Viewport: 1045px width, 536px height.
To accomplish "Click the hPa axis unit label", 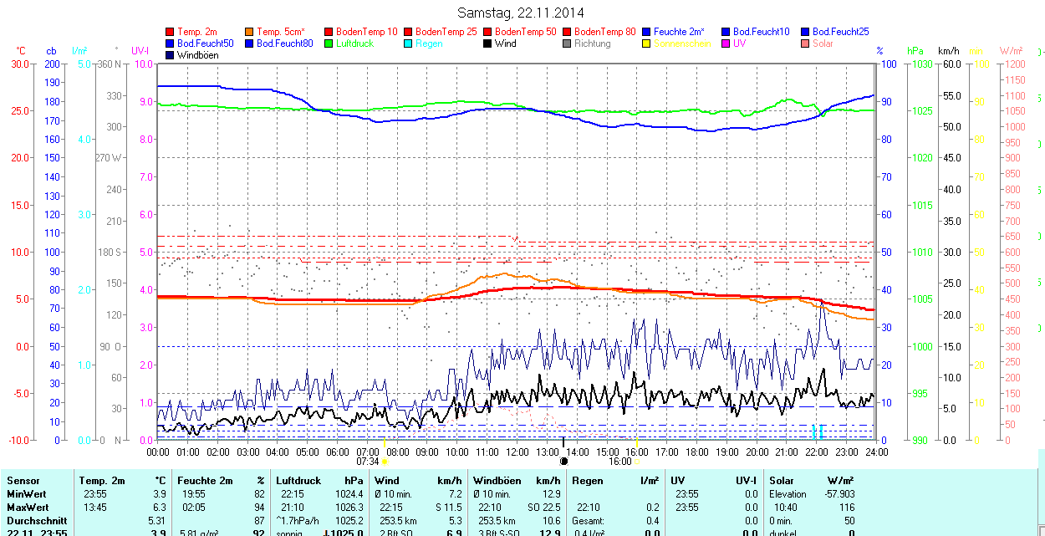I will 916,51.
